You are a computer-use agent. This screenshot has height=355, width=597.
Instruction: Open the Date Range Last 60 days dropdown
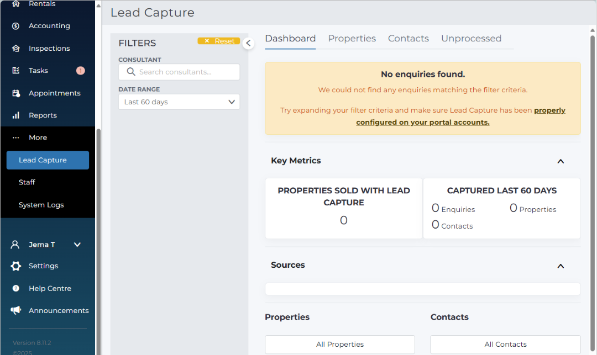(179, 102)
